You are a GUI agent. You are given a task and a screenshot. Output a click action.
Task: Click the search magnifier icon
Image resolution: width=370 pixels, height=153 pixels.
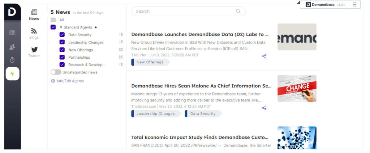tap(238, 11)
